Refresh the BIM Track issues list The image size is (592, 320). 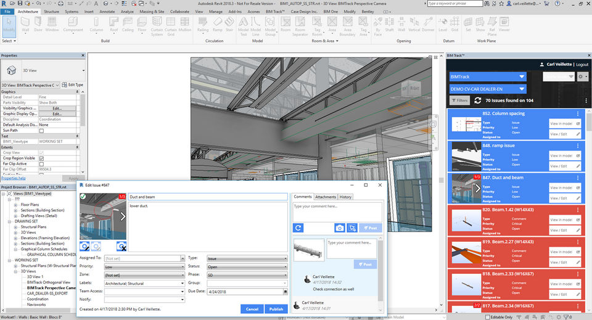(x=478, y=101)
